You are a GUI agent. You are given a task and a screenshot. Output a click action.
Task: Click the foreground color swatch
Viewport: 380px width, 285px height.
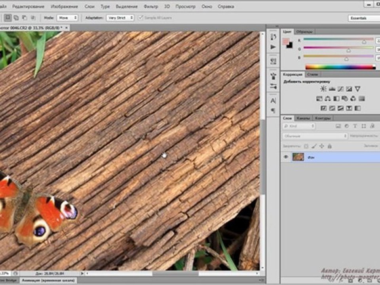(286, 42)
